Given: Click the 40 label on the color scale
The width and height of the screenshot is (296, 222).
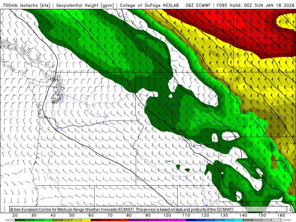Looking at the screenshot, I should (53, 215).
